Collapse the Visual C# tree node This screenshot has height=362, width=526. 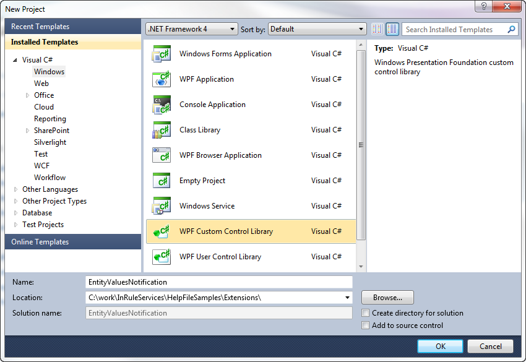(x=15, y=60)
